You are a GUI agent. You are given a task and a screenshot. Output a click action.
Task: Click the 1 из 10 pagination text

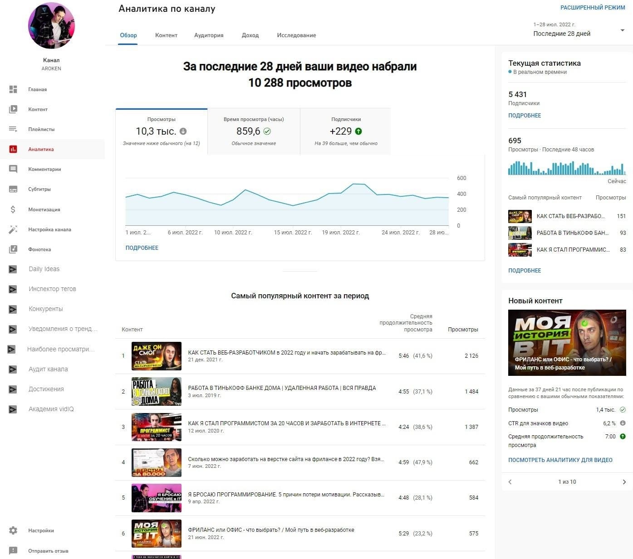click(x=567, y=482)
